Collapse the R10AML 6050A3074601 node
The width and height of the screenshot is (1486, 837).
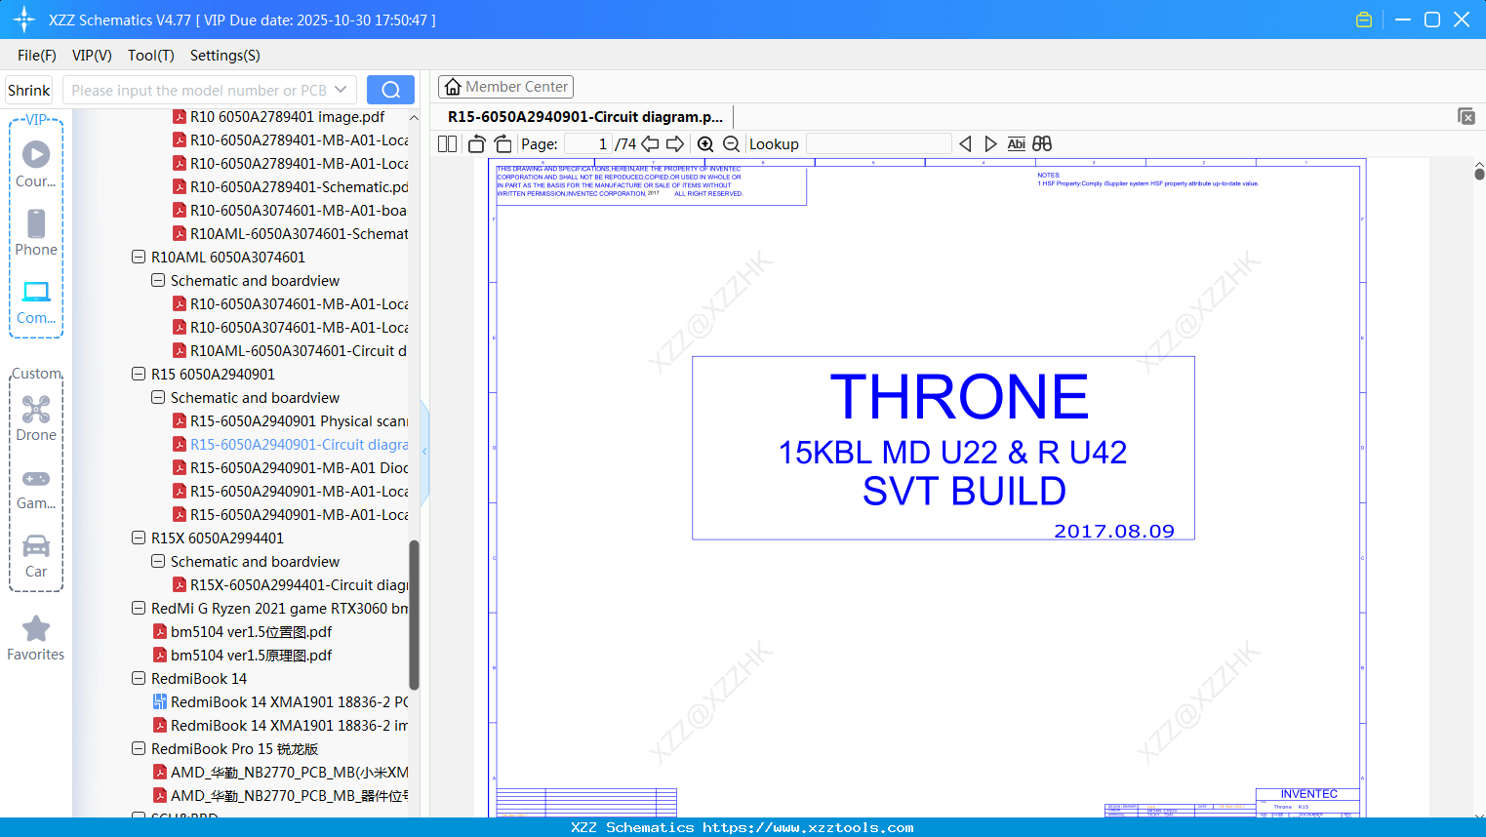click(x=139, y=258)
